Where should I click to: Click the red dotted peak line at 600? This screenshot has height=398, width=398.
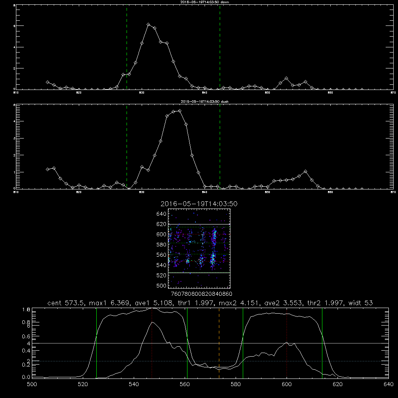(x=287, y=343)
